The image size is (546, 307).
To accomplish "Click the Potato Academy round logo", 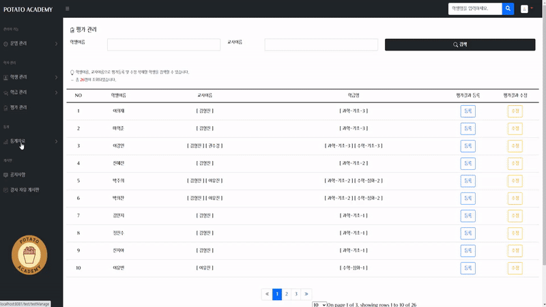I will point(29,254).
